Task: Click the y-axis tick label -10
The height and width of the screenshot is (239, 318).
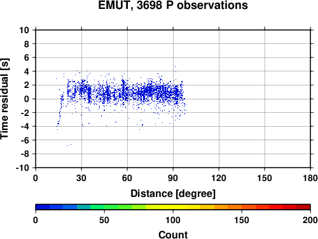Action: (22, 168)
